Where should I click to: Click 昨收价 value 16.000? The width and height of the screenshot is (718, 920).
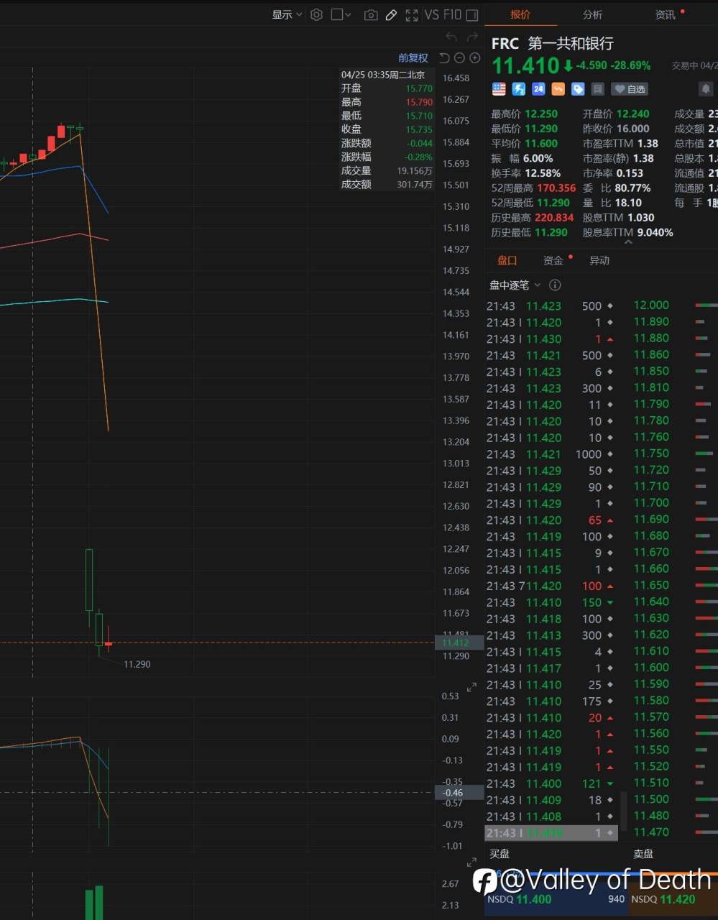click(632, 129)
